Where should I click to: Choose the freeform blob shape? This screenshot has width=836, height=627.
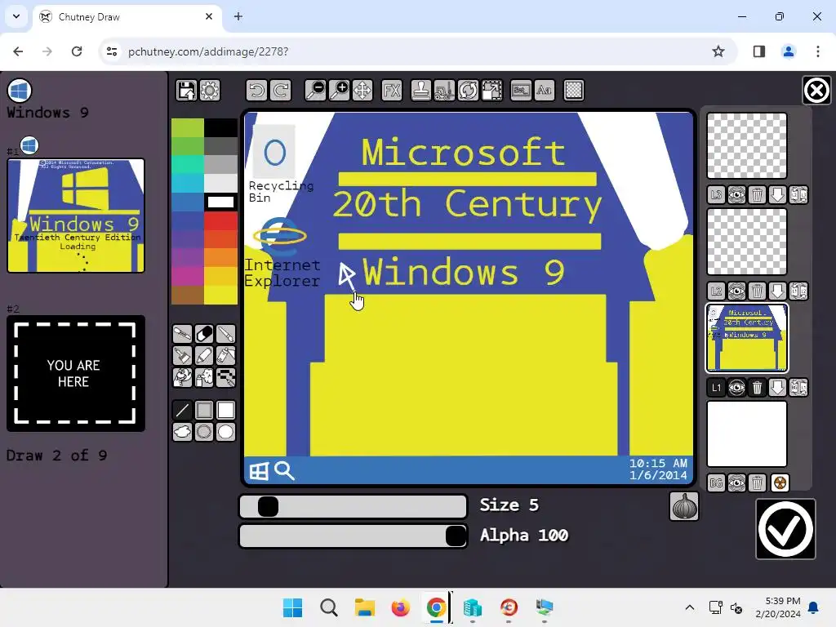(182, 432)
